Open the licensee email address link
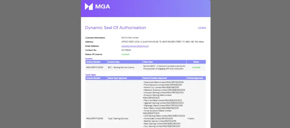 click(x=135, y=46)
